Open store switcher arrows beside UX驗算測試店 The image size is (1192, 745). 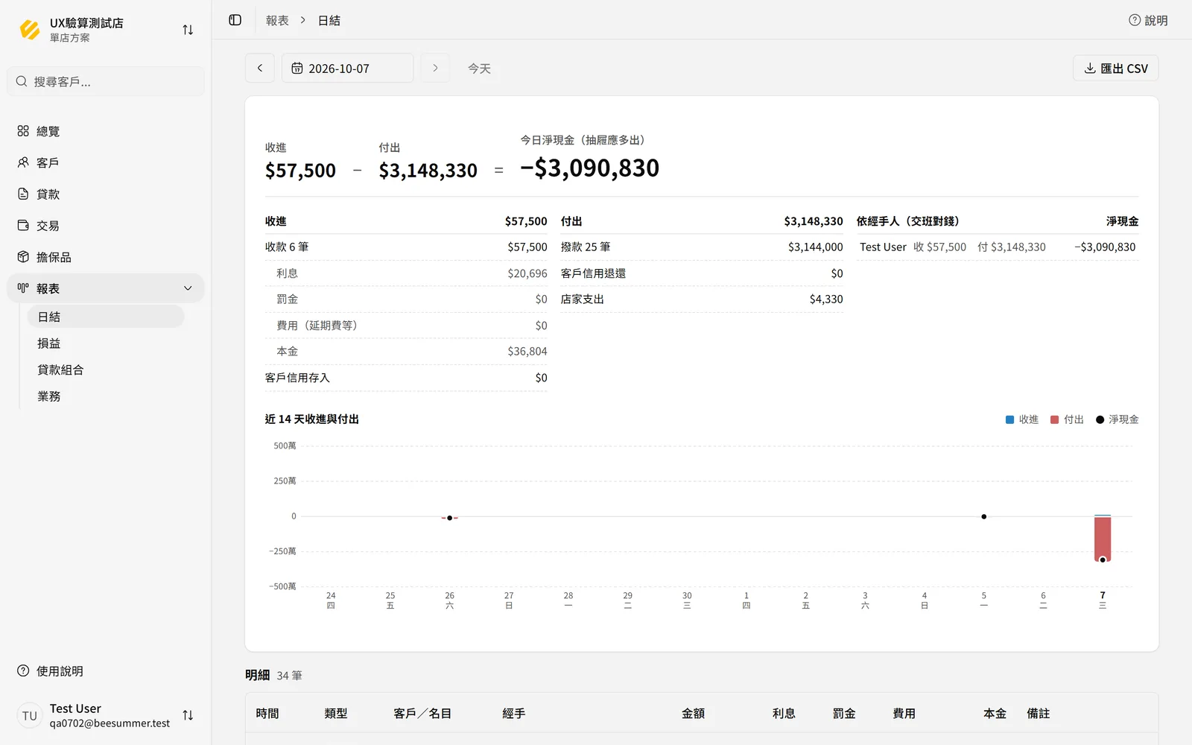(188, 30)
